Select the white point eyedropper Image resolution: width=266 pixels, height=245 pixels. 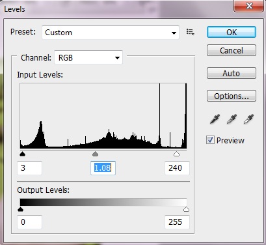[248, 119]
